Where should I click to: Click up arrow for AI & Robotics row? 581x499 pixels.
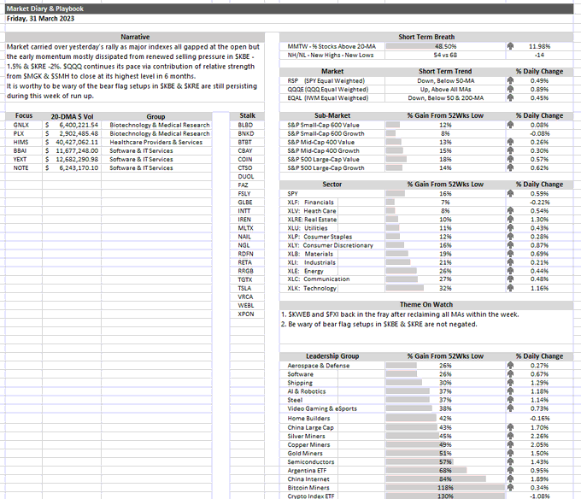coord(510,391)
